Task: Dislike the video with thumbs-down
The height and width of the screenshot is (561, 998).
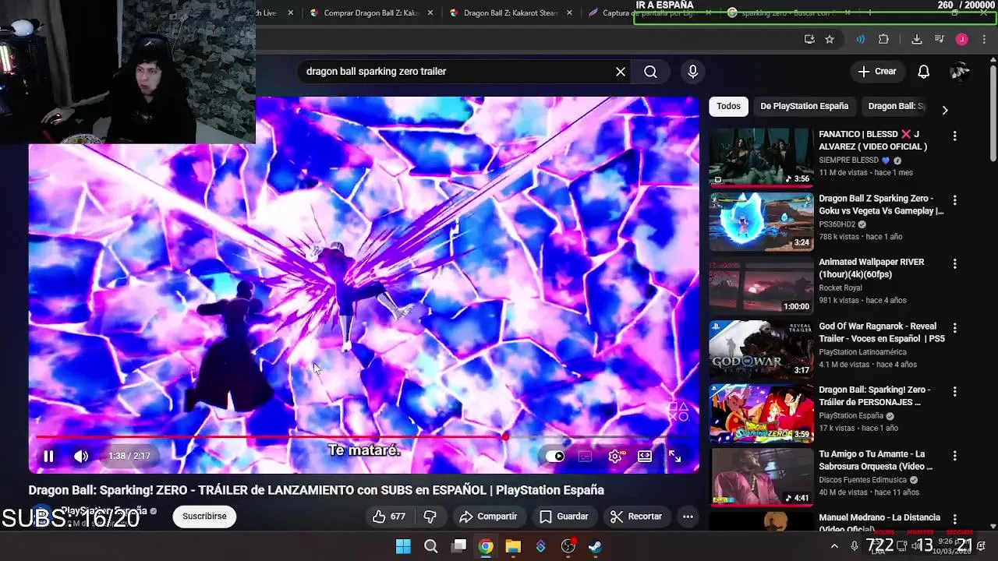Action: 430,517
